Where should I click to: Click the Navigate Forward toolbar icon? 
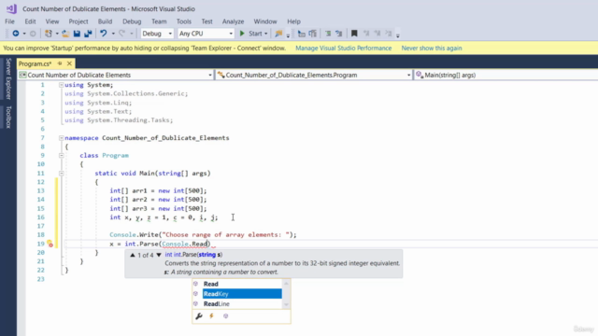[x=33, y=34]
